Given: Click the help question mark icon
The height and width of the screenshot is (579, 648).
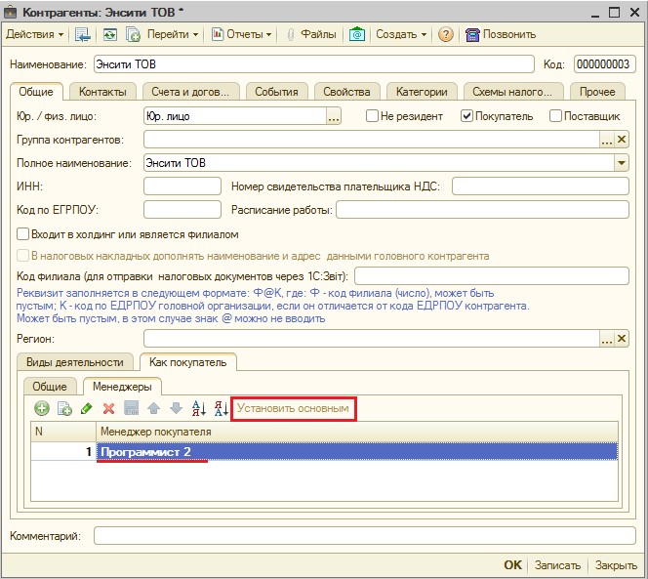Looking at the screenshot, I should click(x=445, y=34).
